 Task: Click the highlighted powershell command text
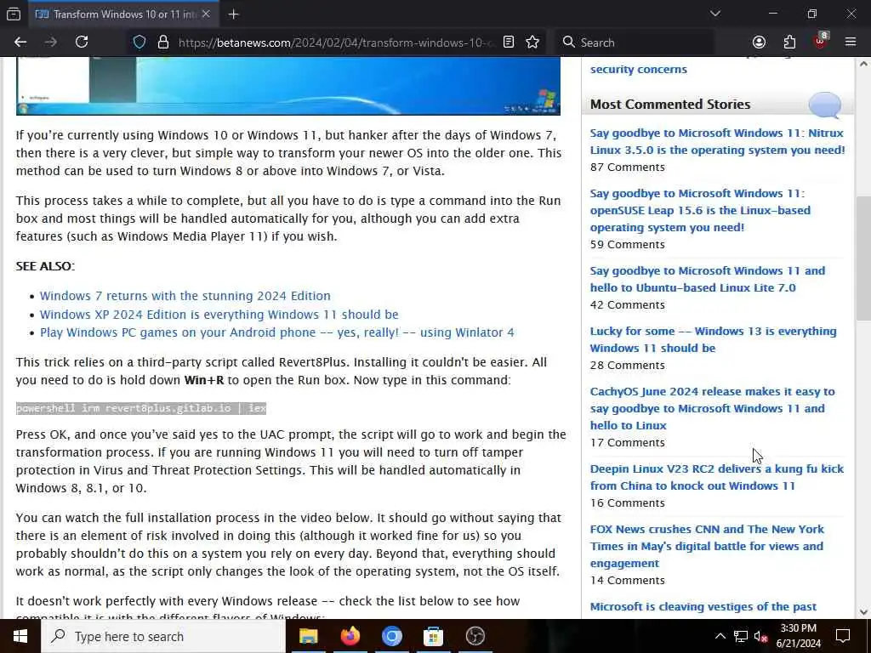[141, 408]
